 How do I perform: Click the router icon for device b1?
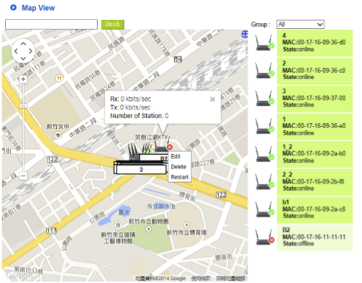(x=265, y=210)
